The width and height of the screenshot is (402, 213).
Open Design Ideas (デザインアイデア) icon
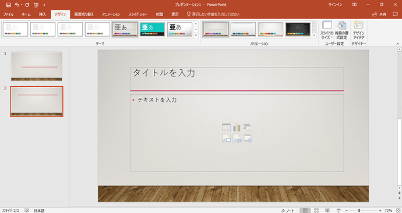click(x=359, y=30)
